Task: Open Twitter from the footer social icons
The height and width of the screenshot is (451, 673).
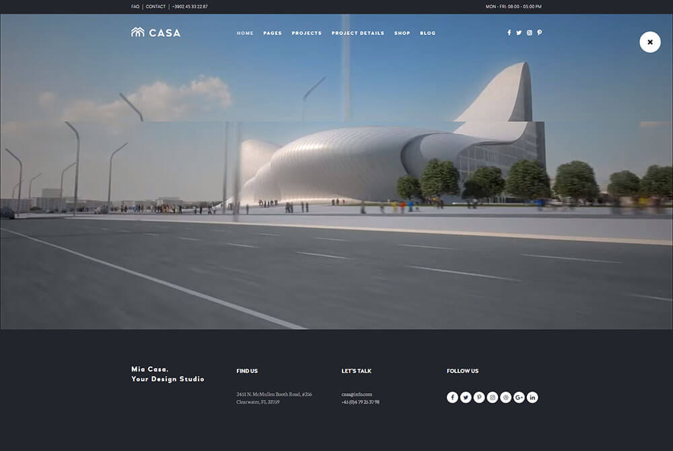Action: (466, 397)
